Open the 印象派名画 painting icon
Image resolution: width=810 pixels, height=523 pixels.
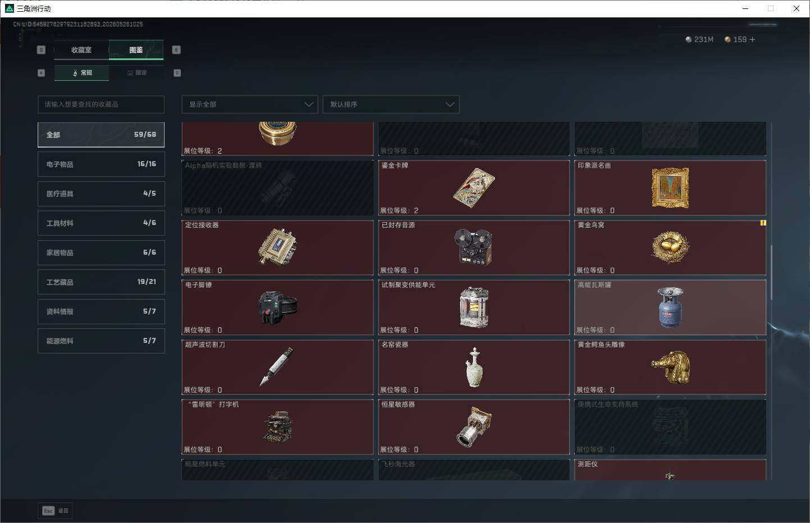pyautogui.click(x=670, y=187)
